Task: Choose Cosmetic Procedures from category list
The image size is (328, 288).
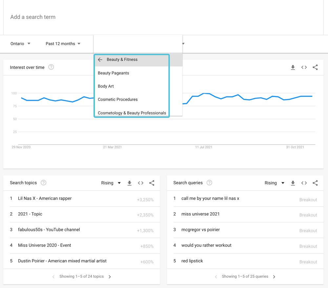Action: point(118,99)
